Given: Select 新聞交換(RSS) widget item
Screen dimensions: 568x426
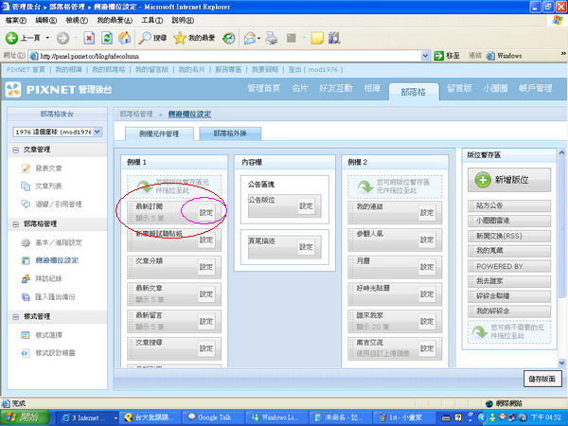Looking at the screenshot, I should 509,236.
